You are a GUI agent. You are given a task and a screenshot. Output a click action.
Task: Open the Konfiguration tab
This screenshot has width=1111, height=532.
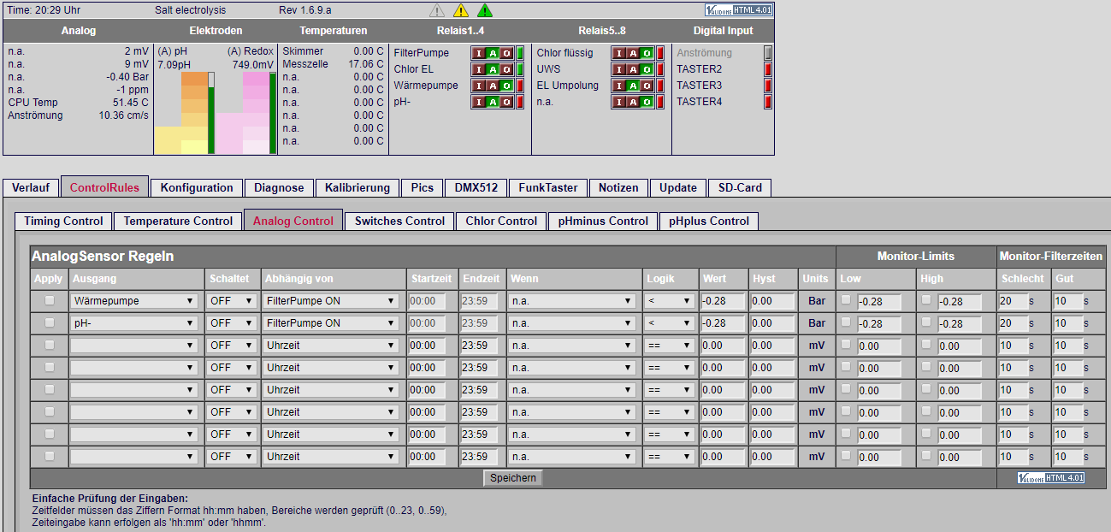[197, 187]
